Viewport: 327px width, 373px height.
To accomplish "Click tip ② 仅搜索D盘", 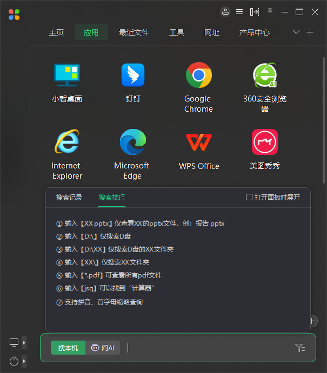I will pos(94,236).
